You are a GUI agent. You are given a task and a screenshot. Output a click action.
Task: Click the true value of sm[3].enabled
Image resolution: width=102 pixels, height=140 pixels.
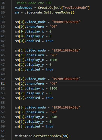[50, 126]
